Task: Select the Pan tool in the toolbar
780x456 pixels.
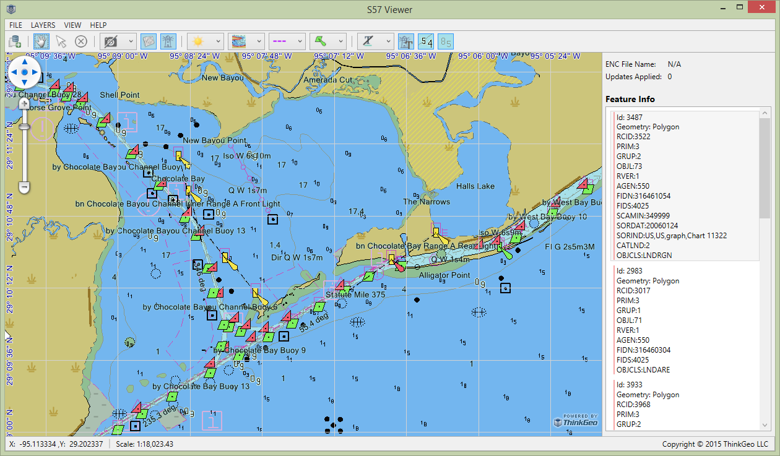Action: (x=41, y=41)
